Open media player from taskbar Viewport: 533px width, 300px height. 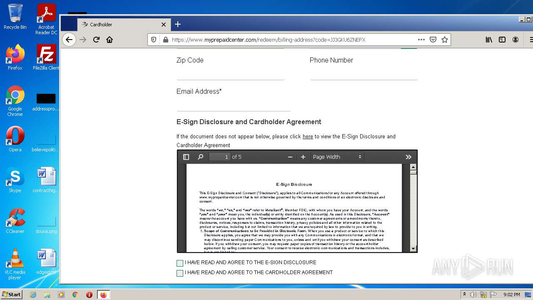click(61, 295)
